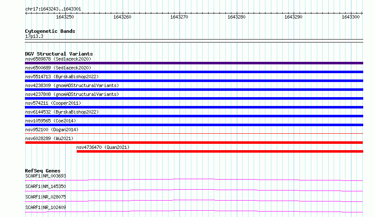Open transcript SCARF1|NR_028075 label
375x217 pixels.
46,197
